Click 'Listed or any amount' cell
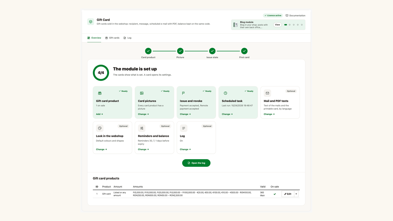The width and height of the screenshot is (393, 221). pos(120,194)
